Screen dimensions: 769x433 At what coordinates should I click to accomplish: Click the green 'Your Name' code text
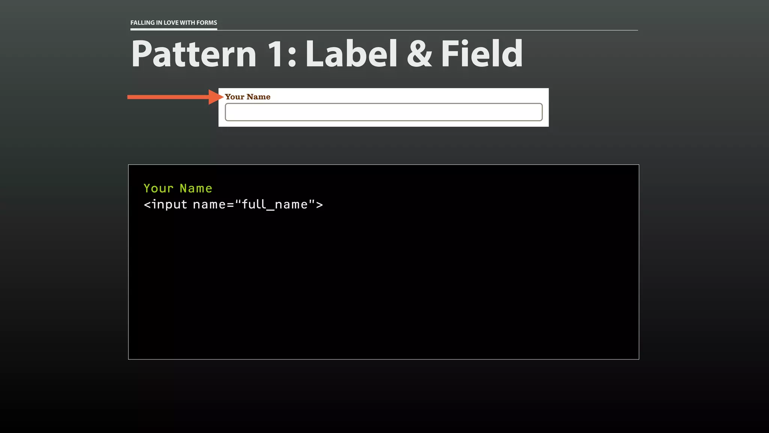click(x=178, y=188)
